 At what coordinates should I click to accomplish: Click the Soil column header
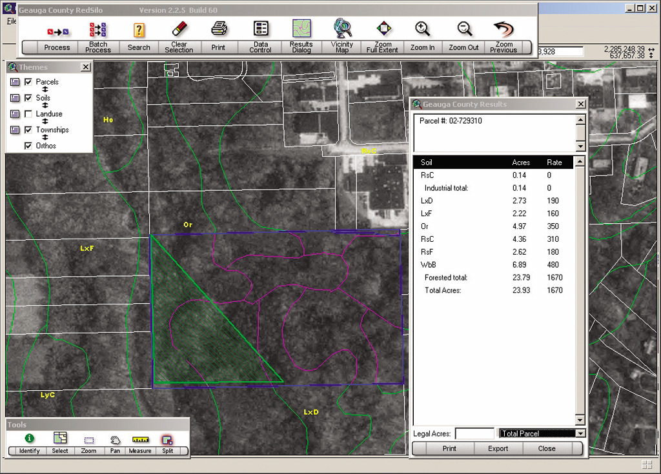(x=427, y=163)
